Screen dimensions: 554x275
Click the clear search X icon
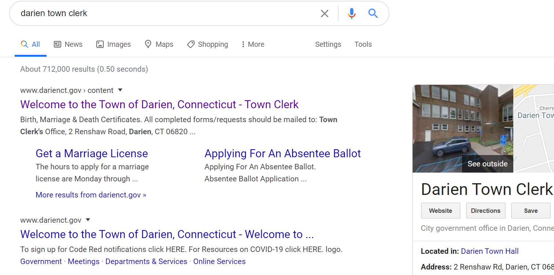pos(324,14)
